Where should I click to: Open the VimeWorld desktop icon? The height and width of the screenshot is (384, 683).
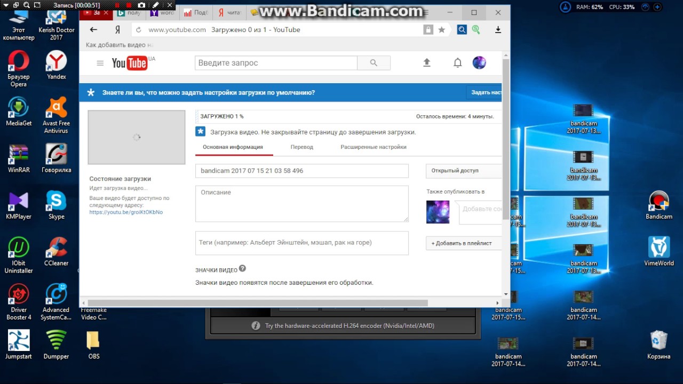(659, 252)
